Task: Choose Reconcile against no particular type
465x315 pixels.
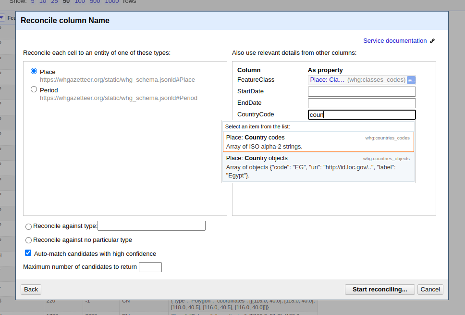Action: tap(29, 240)
